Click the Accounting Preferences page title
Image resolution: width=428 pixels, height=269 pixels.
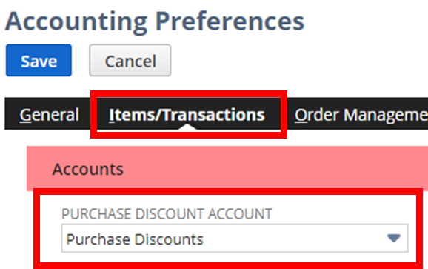155,21
